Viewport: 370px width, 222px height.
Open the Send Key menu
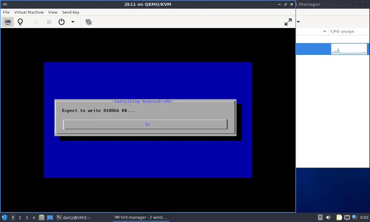(71, 12)
